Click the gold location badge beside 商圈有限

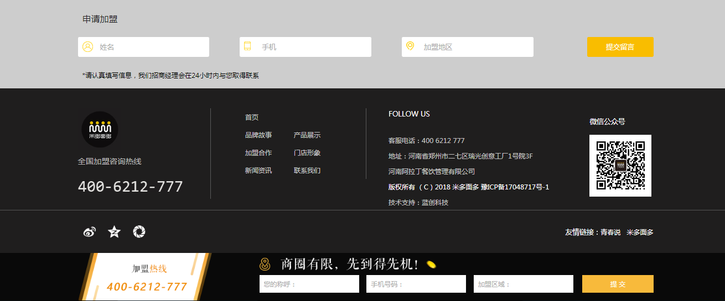coord(265,265)
